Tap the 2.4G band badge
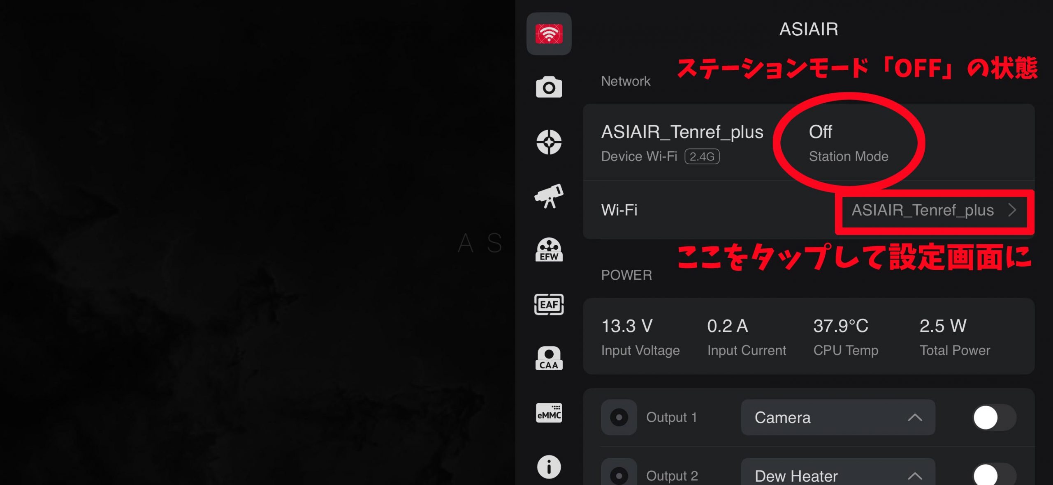Viewport: 1053px width, 485px height. 702,156
